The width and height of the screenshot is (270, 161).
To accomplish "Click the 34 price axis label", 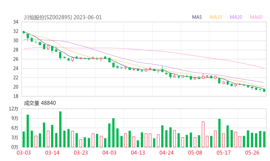I will (16, 22).
